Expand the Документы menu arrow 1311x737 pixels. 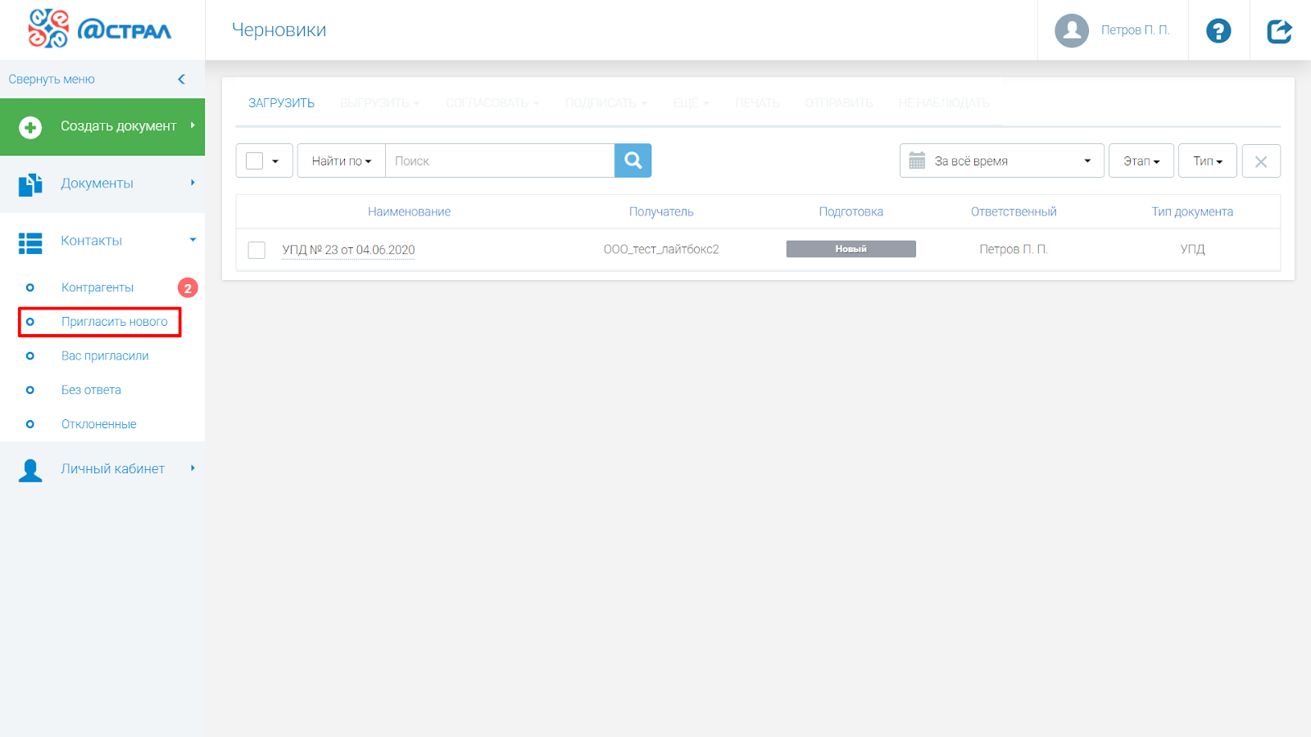tap(193, 183)
